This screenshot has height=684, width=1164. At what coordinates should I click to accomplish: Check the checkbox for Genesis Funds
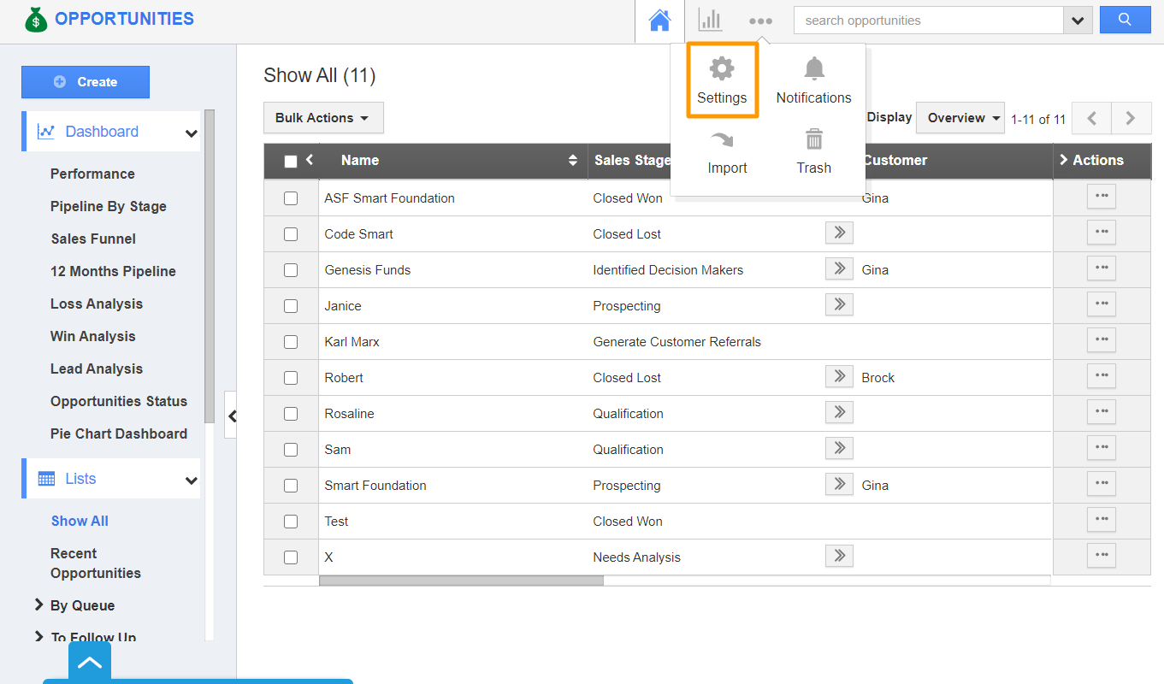(x=291, y=269)
